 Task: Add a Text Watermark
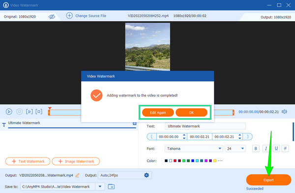[28, 161]
